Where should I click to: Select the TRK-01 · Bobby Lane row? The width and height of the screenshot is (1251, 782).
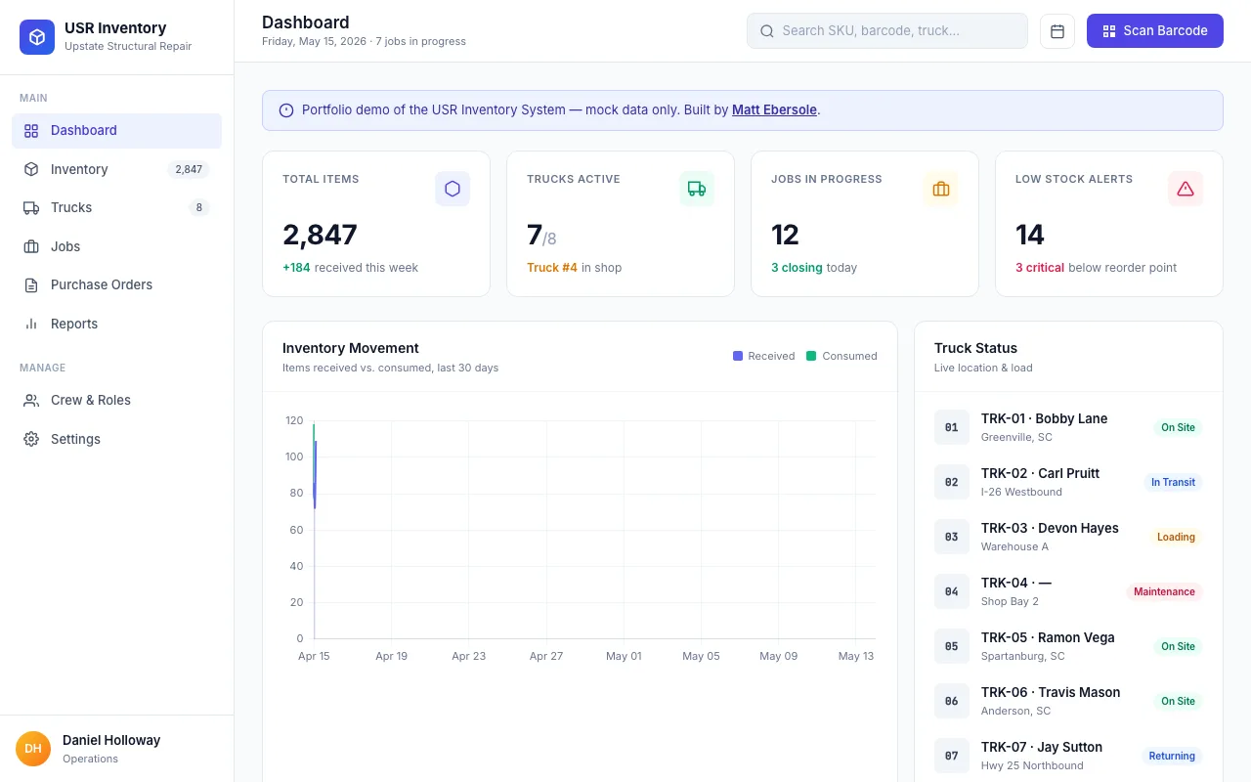(x=1068, y=427)
